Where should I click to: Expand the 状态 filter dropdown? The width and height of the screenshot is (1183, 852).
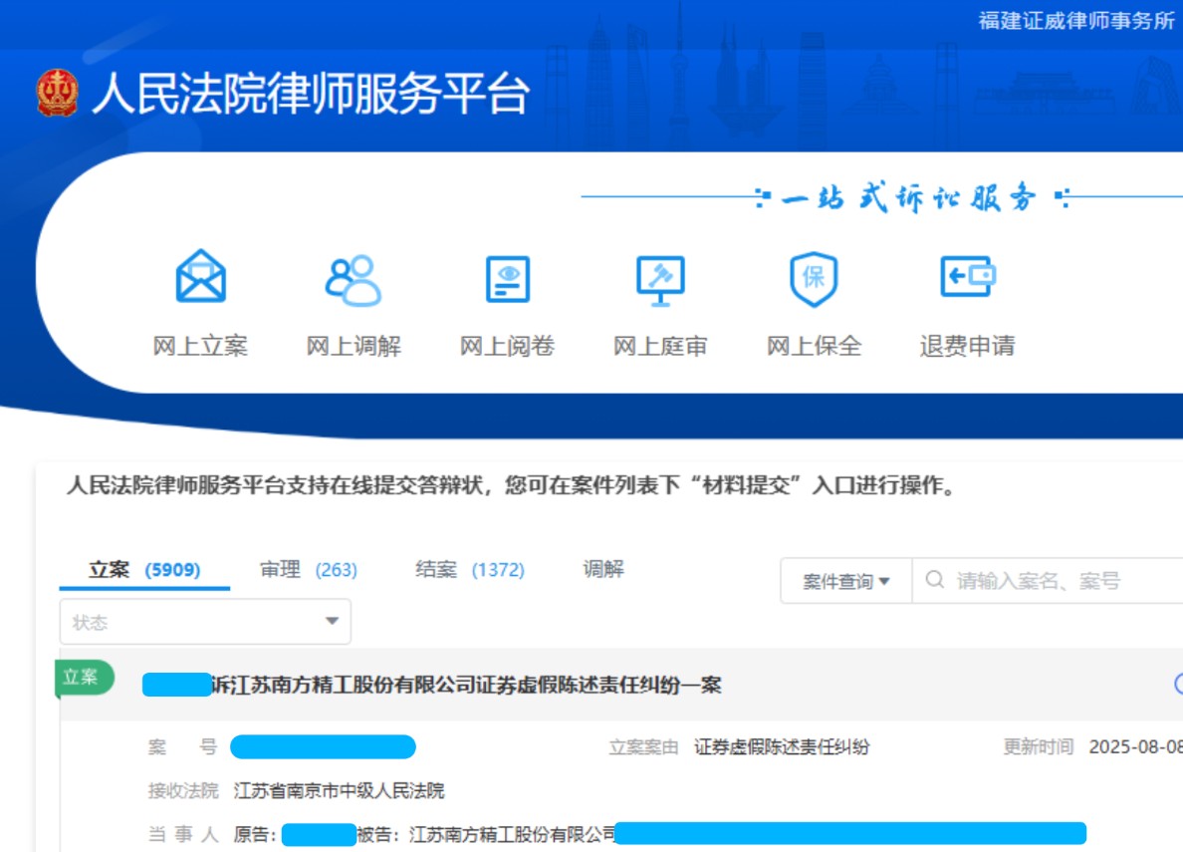(x=205, y=622)
